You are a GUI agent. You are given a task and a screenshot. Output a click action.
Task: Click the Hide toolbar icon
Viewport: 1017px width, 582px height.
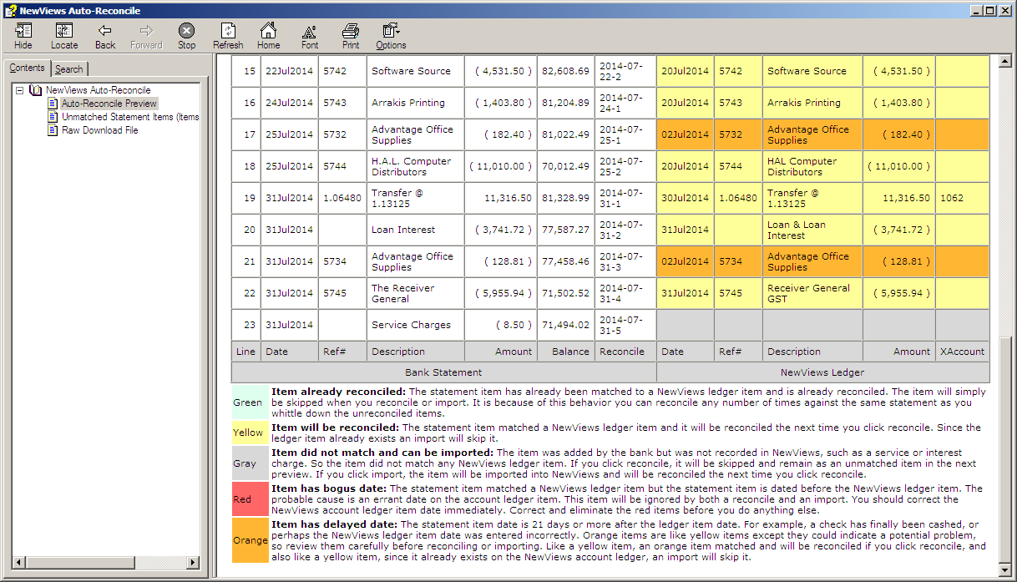23,36
